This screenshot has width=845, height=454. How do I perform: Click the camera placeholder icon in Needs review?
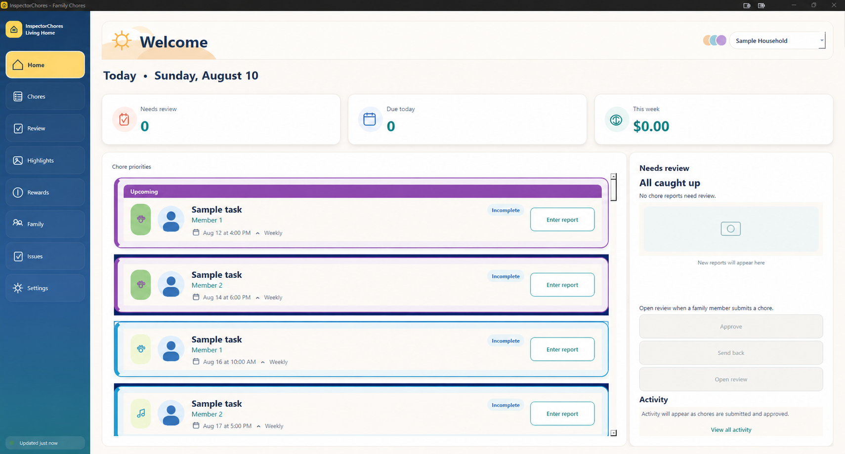[730, 228]
